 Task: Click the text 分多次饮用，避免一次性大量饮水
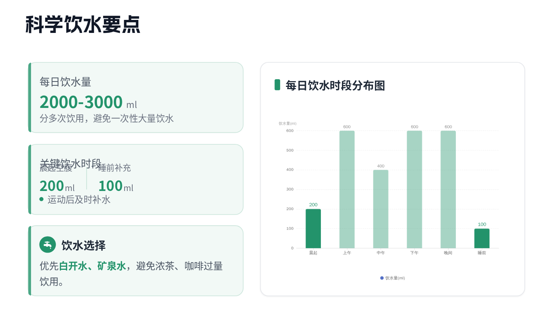coord(107,118)
